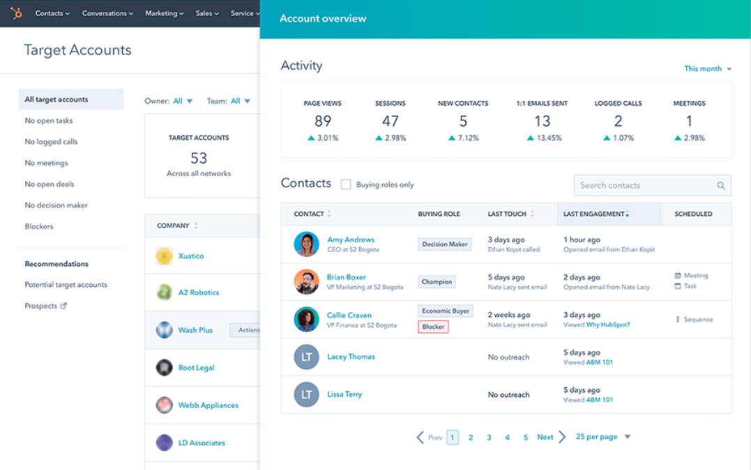This screenshot has width=751, height=470.
Task: Click the magnifier icon in Search contacts
Action: [720, 185]
